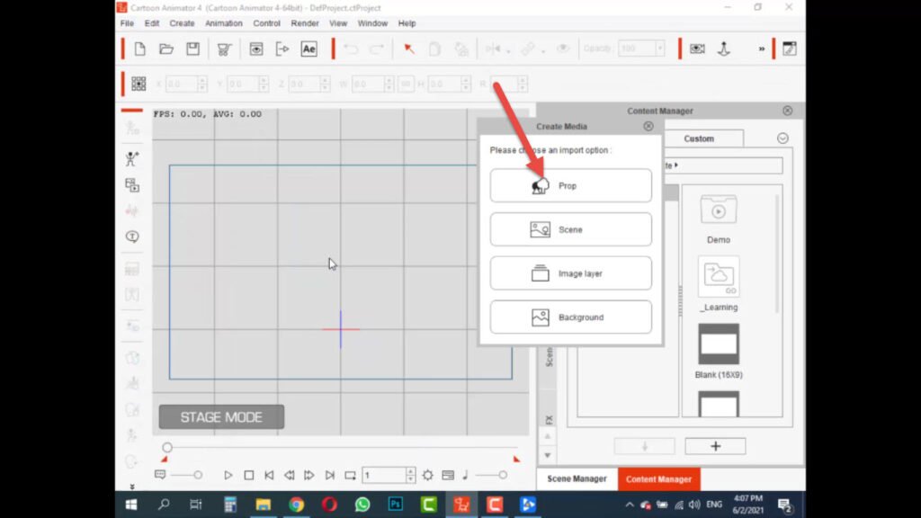
Task: Open the Create Media tool in left sidebar
Action: pos(132,185)
